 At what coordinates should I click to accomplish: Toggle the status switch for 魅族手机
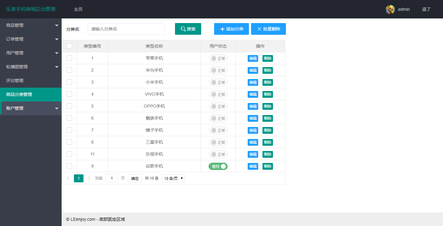[x=218, y=118]
